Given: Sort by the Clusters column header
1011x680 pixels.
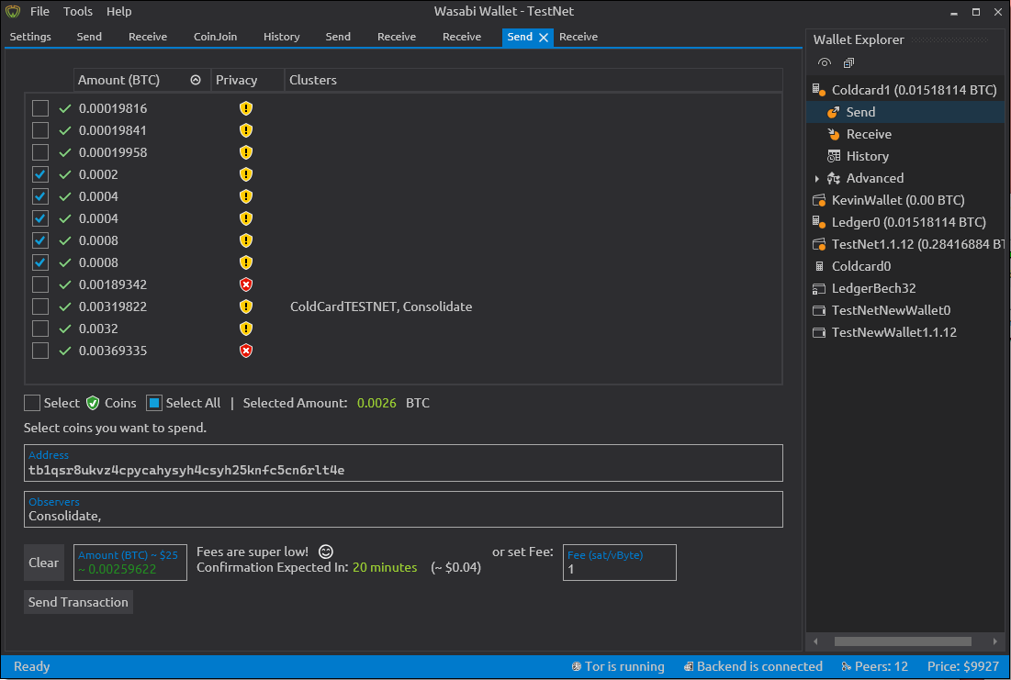Looking at the screenshot, I should (x=534, y=80).
